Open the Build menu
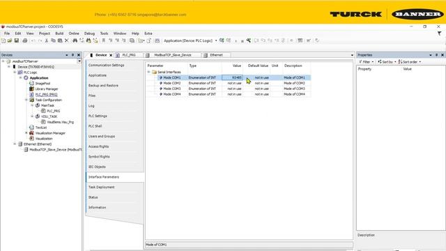 click(x=59, y=33)
